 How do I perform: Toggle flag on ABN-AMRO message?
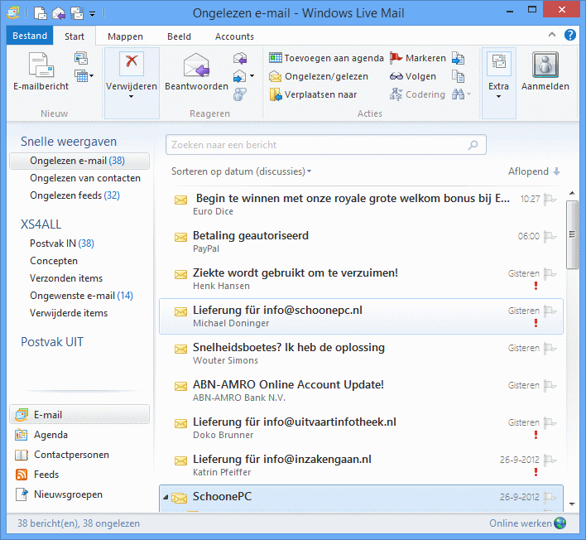click(x=550, y=385)
